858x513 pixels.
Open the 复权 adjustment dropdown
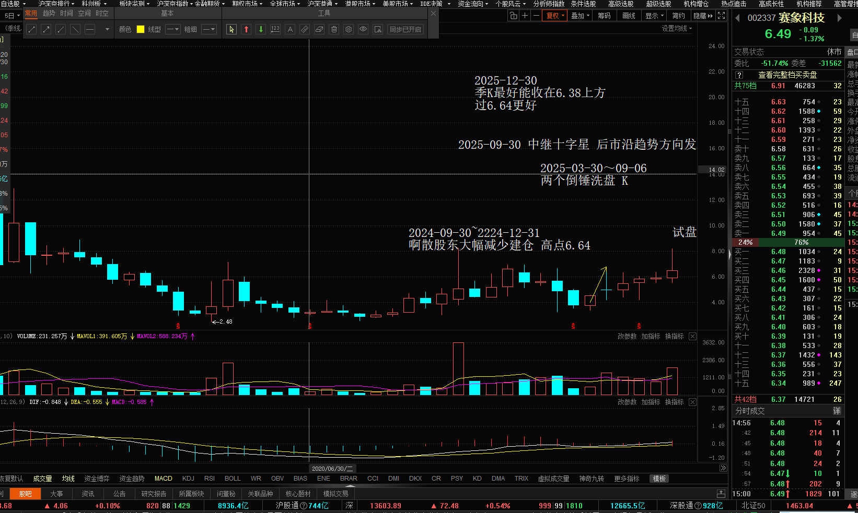[555, 16]
